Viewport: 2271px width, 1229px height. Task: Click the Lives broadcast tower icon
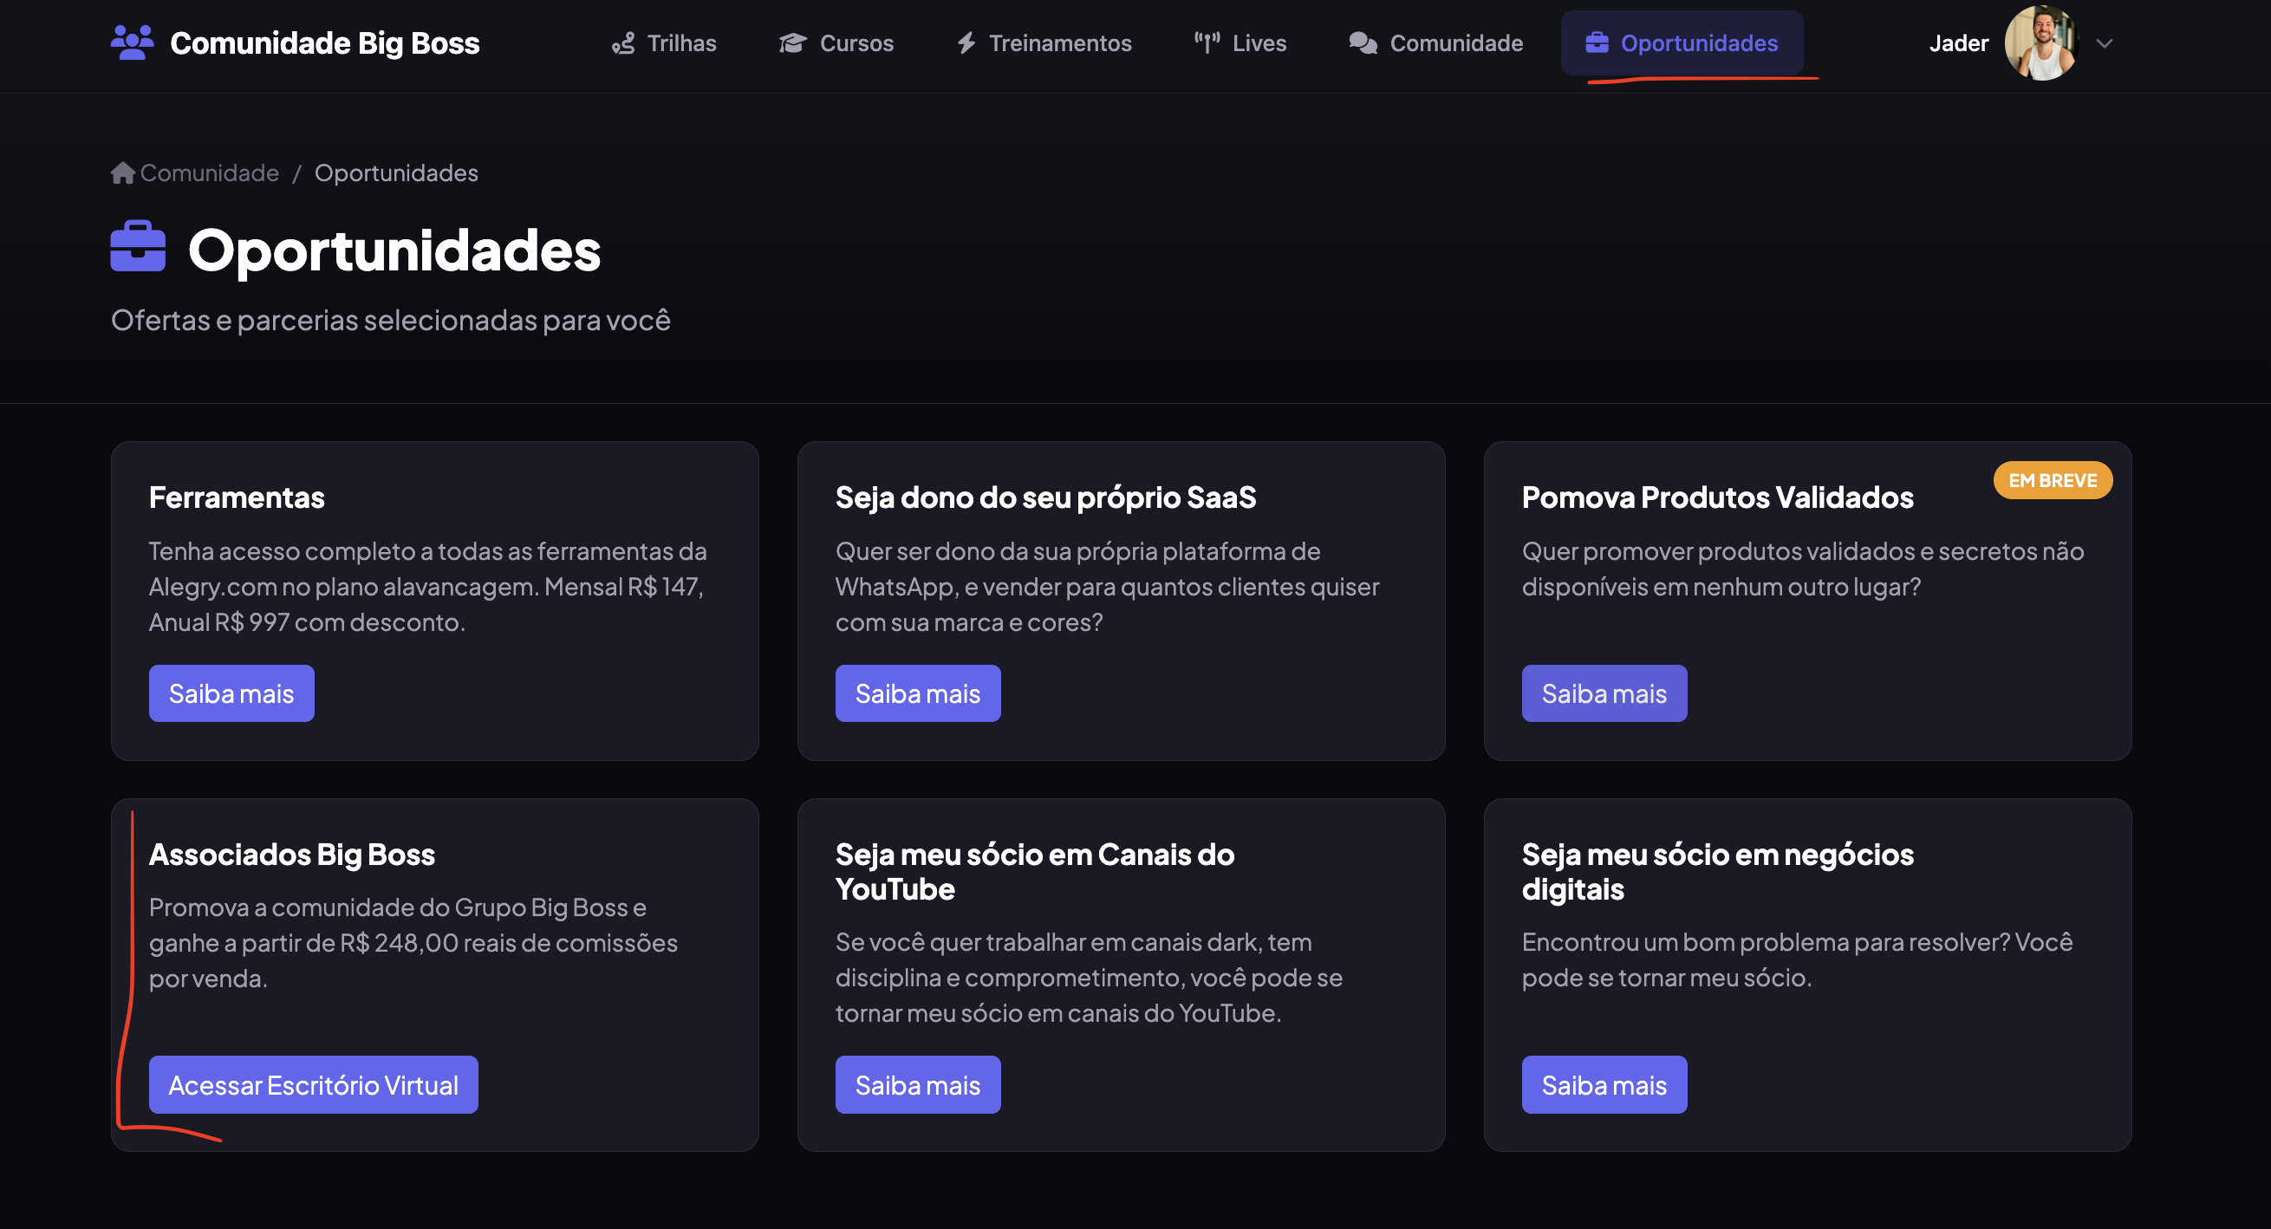tap(1207, 43)
